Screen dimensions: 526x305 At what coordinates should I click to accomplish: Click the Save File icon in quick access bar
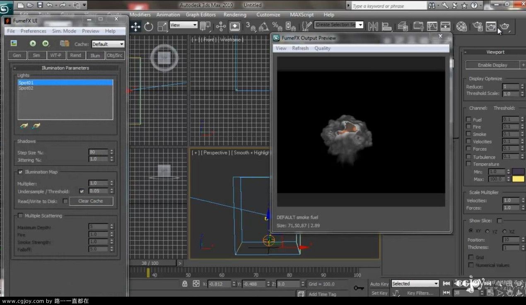tap(40, 5)
